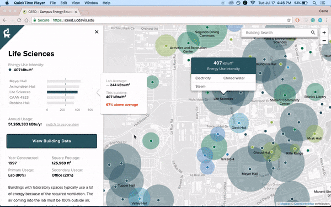Image resolution: width=331 pixels, height=207 pixels.
Task: Reload the page in the browser
Action: click(19, 20)
